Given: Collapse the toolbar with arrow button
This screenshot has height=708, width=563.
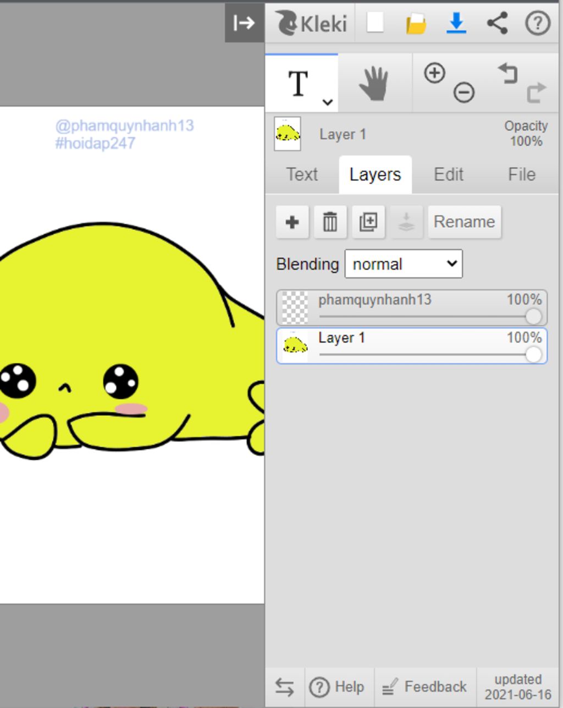Looking at the screenshot, I should (244, 23).
